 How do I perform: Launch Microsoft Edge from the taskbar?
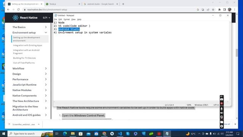tap(65, 134)
